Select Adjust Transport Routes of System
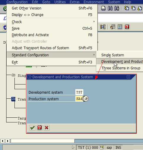 click(52, 48)
